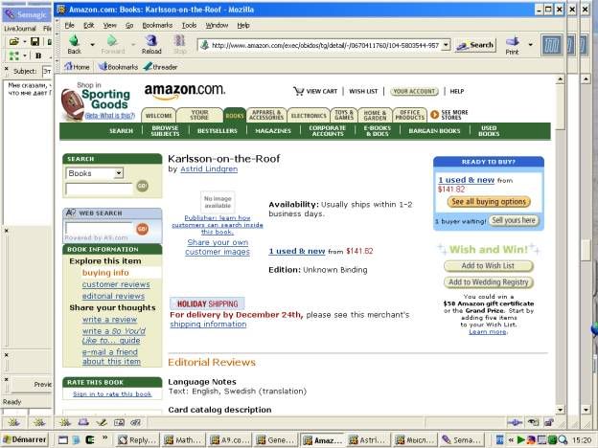
Task: Click the Mozilla throbber logo icon
Action: click(x=551, y=45)
